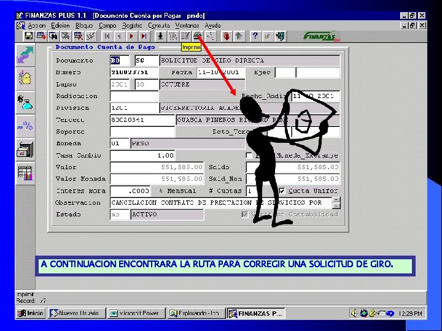This screenshot has width=442, height=331.
Task: Click the Save diskette toolbar icon
Action: click(x=29, y=36)
